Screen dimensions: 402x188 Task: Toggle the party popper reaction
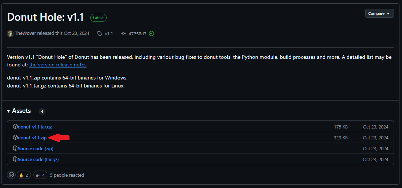point(40,175)
